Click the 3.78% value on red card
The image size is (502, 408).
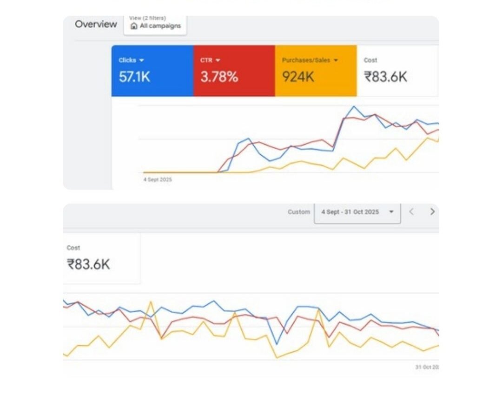pos(219,77)
